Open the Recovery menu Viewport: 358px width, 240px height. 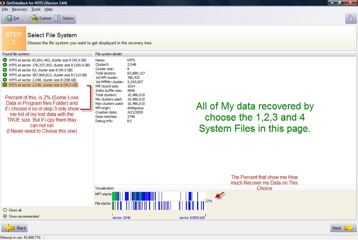(x=19, y=9)
